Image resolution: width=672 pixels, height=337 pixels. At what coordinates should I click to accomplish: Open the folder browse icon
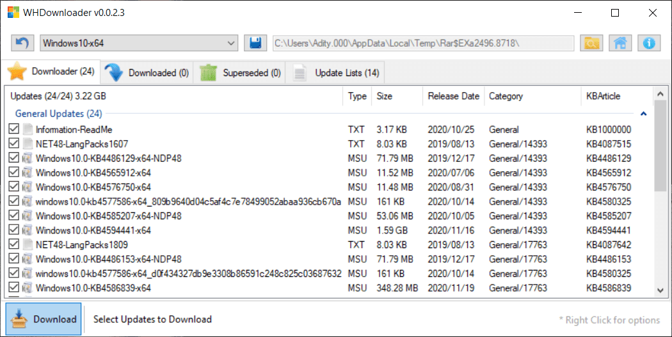[591, 43]
